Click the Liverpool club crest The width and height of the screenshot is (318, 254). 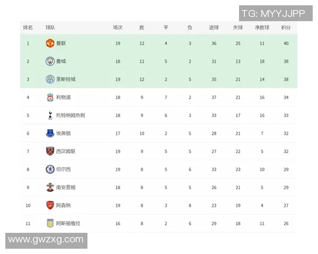(x=50, y=97)
